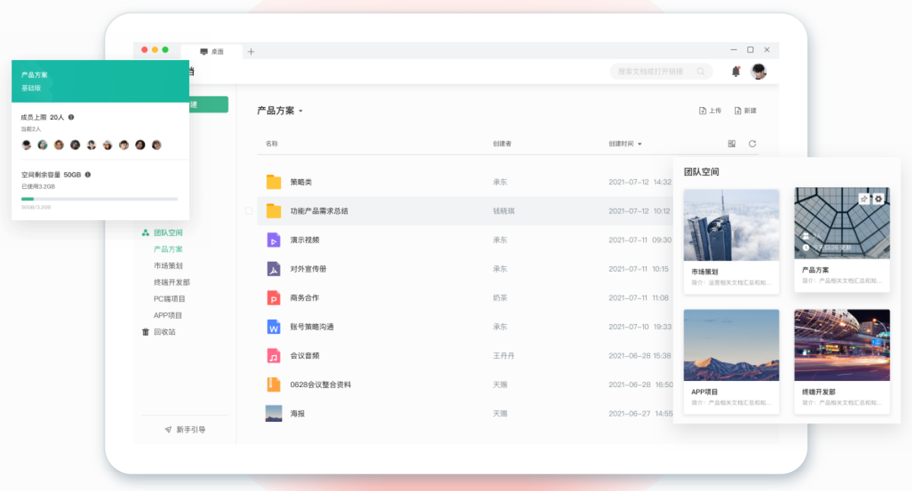912x491 pixels.
Task: Click the 名称 column header
Action: tap(272, 143)
